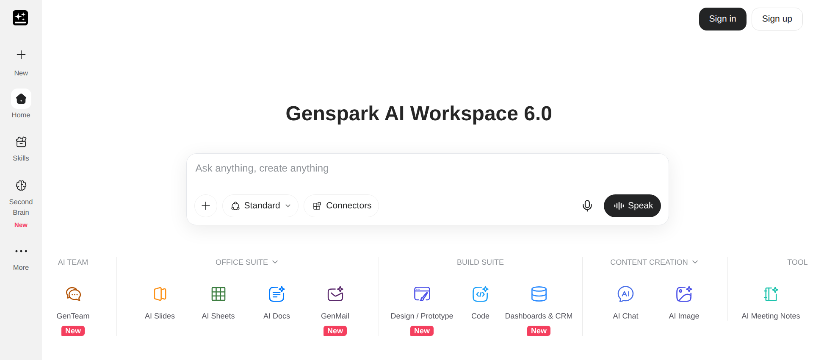The width and height of the screenshot is (813, 360).
Task: Expand the CONTENT CREATION category
Action: (654, 262)
